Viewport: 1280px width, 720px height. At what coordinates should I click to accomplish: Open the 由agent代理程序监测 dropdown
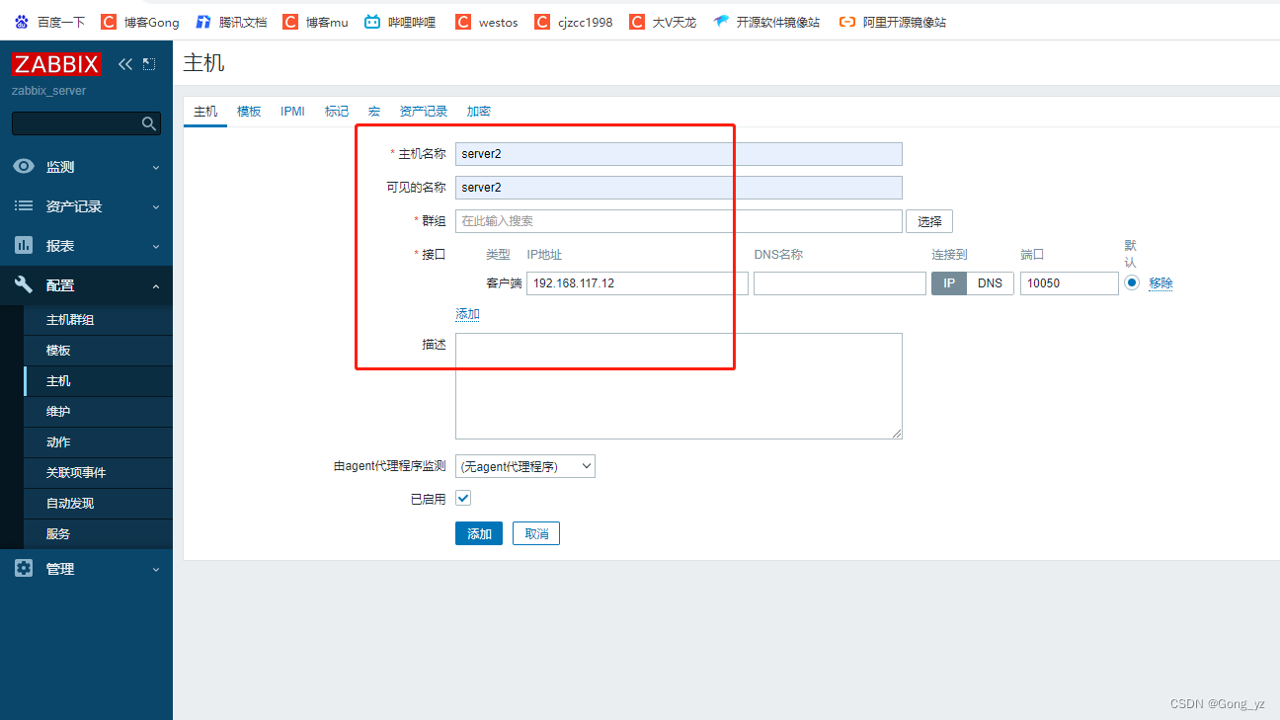click(525, 466)
